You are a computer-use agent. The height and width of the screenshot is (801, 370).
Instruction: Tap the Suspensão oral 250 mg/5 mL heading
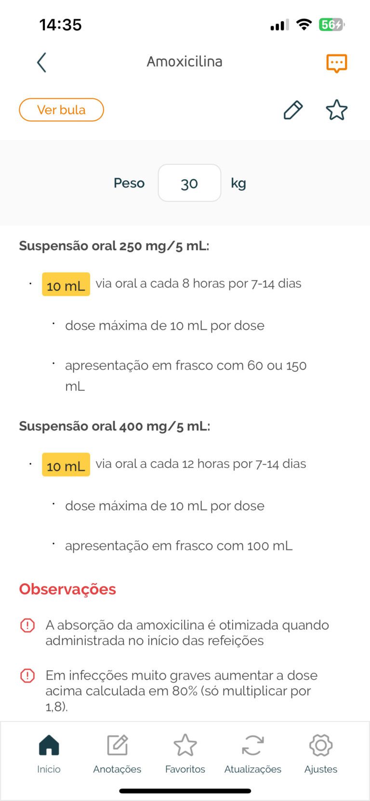114,246
